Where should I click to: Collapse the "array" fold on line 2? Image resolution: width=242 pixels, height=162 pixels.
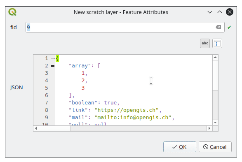pos(52,66)
